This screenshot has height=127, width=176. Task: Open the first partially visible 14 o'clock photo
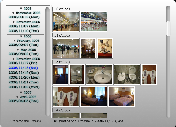(66, 115)
